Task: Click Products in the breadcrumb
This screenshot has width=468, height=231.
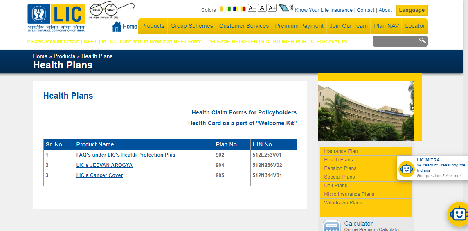Action: point(65,56)
